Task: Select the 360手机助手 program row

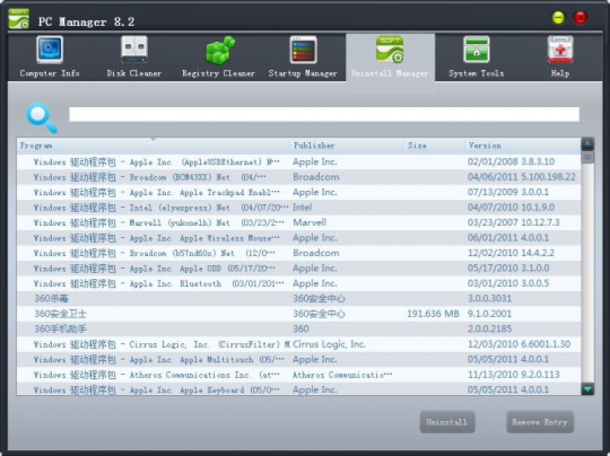Action: [x=298, y=329]
